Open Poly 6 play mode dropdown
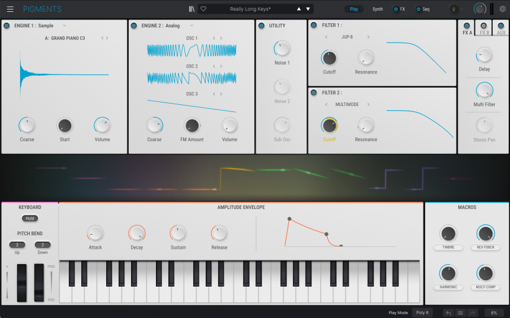 pos(422,313)
